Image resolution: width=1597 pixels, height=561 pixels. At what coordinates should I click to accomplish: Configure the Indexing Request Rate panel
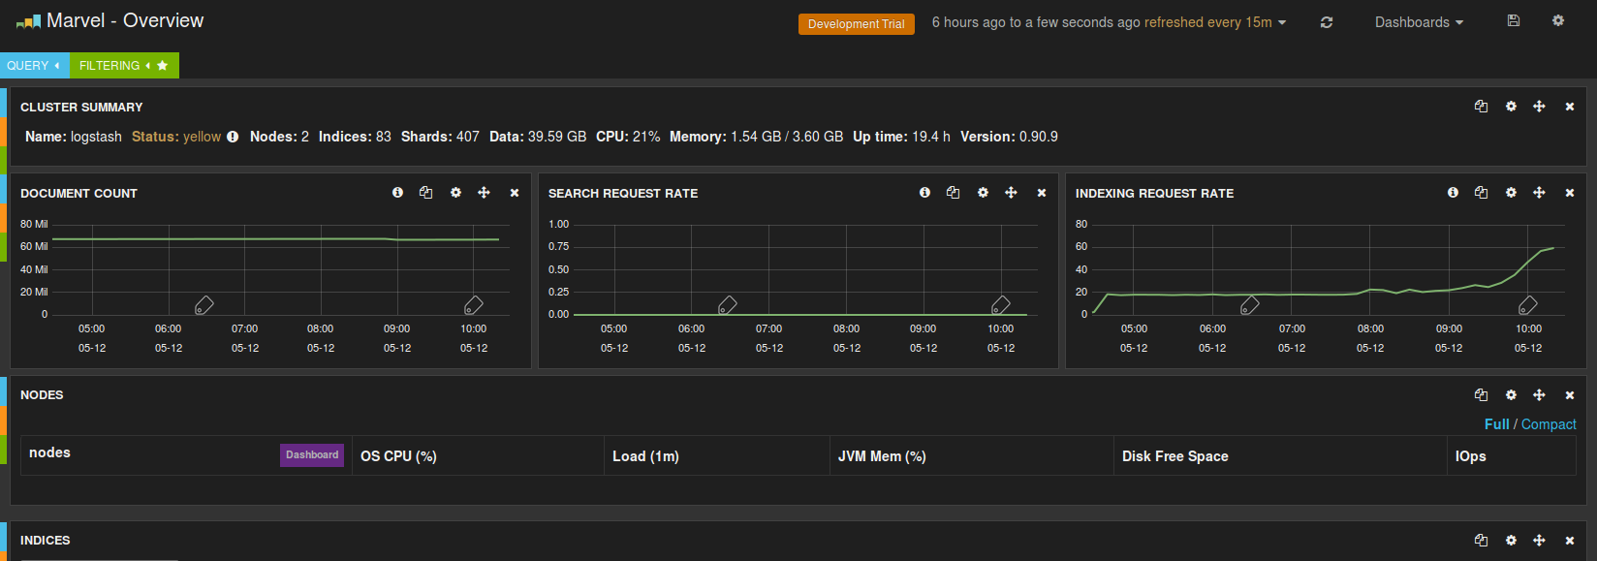1511,193
